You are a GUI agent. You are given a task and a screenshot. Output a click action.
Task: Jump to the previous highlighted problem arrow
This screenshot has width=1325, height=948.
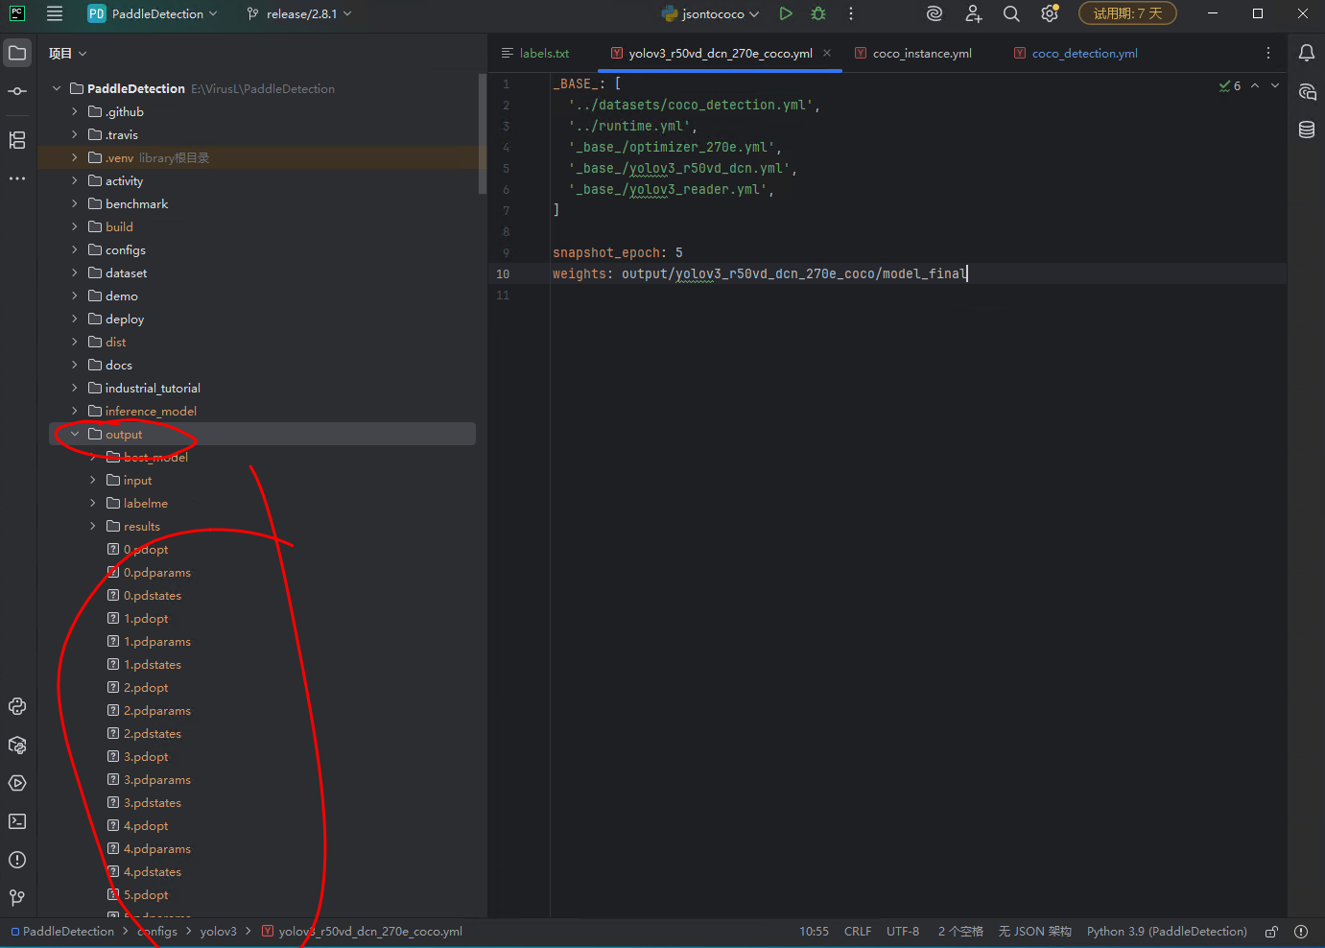click(1255, 85)
